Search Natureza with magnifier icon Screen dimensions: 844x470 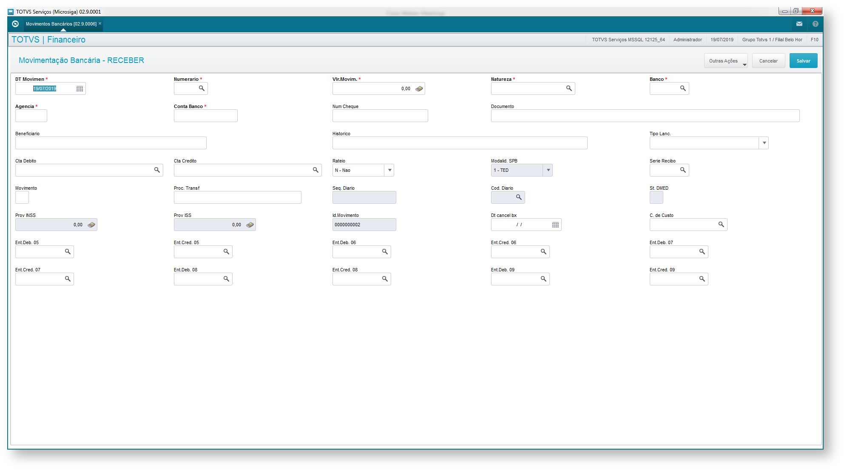click(x=568, y=88)
